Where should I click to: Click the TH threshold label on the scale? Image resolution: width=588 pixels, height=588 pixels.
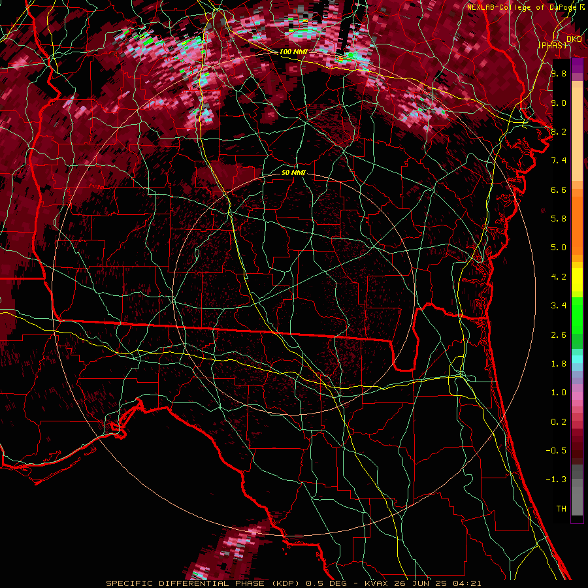tap(561, 508)
